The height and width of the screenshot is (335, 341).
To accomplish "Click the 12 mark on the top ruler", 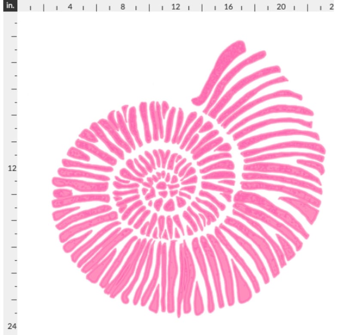I will tap(176, 7).
